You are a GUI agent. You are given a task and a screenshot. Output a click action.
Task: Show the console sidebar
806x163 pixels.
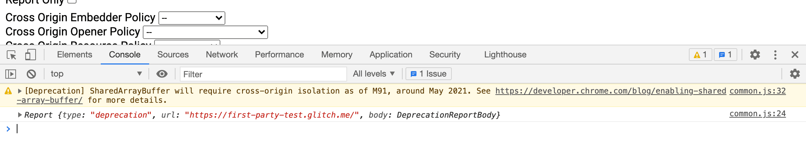[11, 74]
